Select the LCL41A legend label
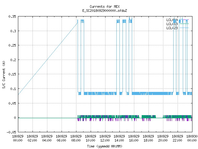The width and height of the screenshot is (198, 149). pyautogui.click(x=172, y=20)
